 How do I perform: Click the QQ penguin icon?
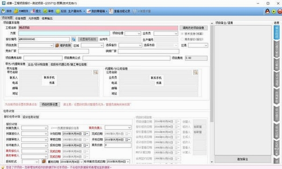(267, 11)
